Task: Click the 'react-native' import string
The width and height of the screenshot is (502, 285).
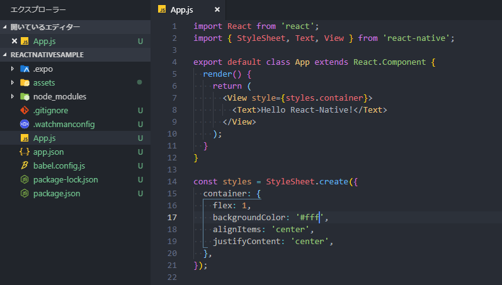Action: (416, 38)
